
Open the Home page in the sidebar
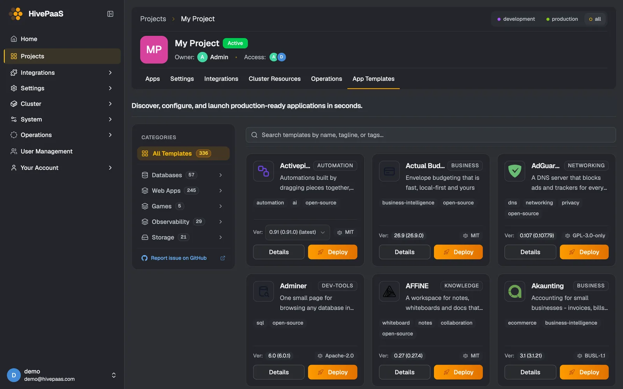[x=62, y=39]
